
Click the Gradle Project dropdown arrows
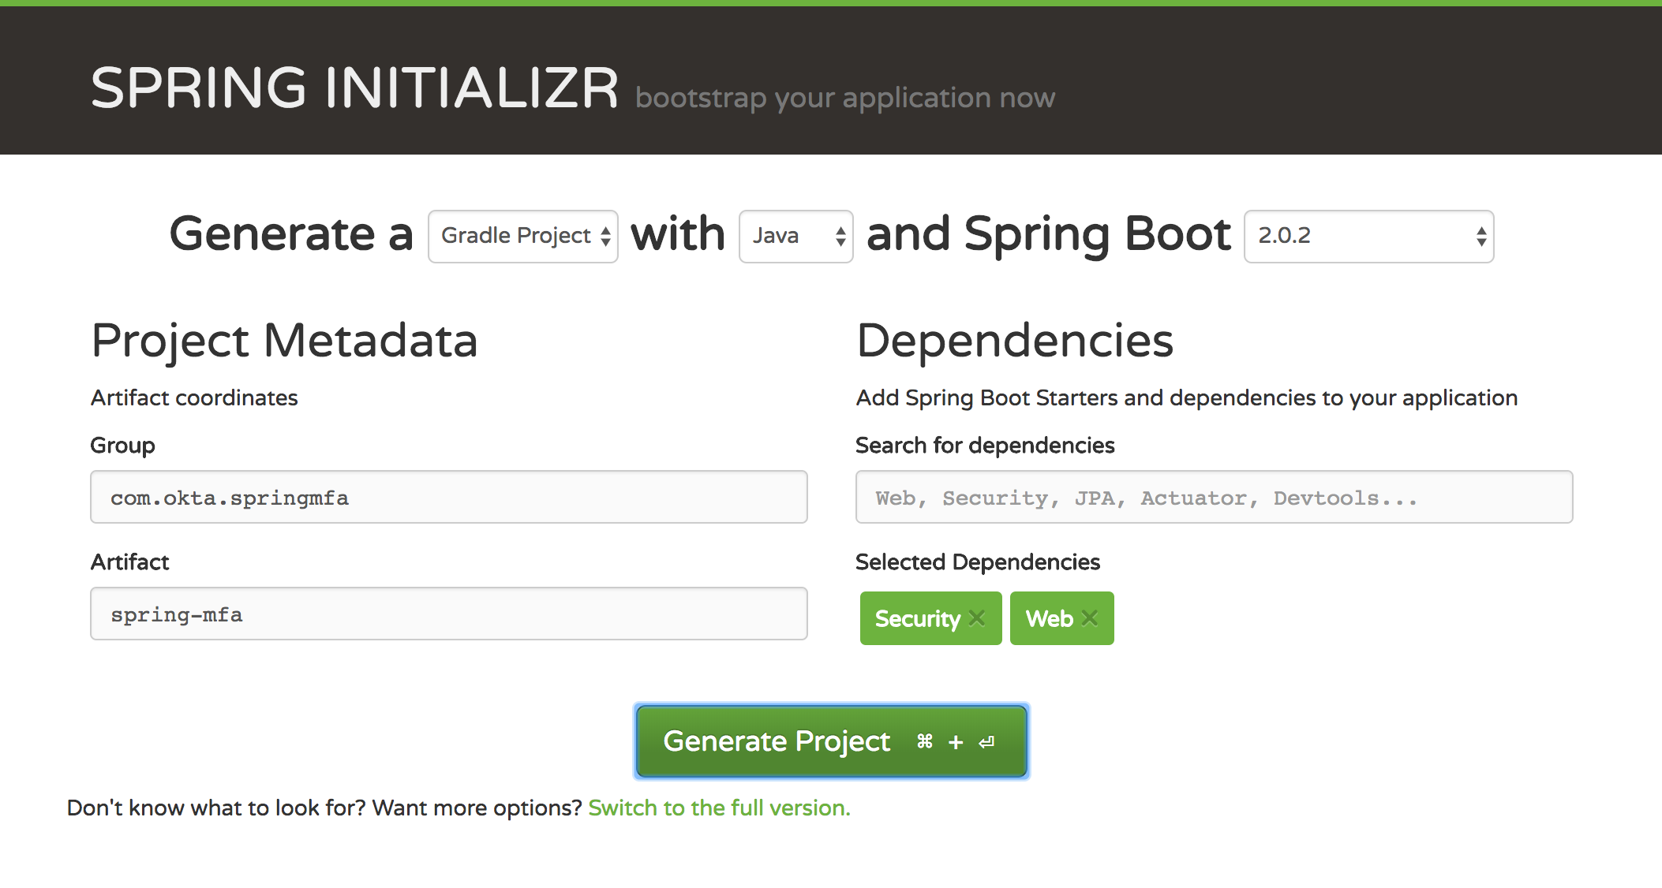tap(605, 236)
